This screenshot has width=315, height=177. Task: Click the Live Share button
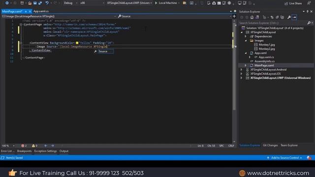click(x=293, y=3)
